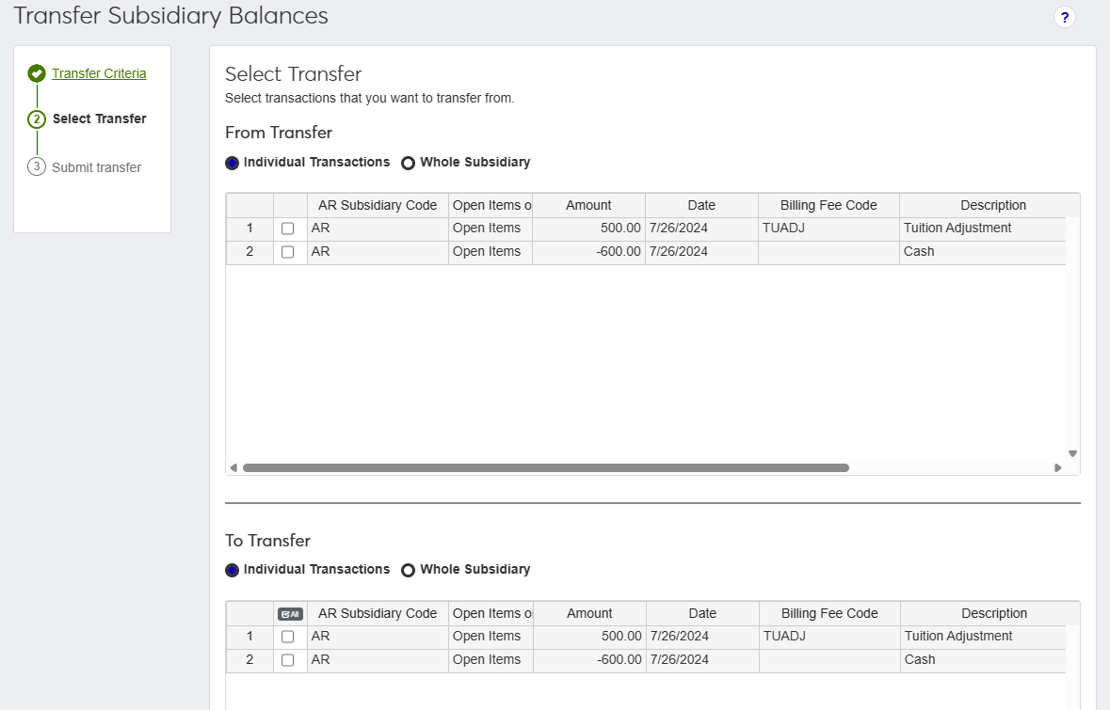This screenshot has height=710, width=1110.
Task: Click From Transfer Billing Fee Code header
Action: 828,205
